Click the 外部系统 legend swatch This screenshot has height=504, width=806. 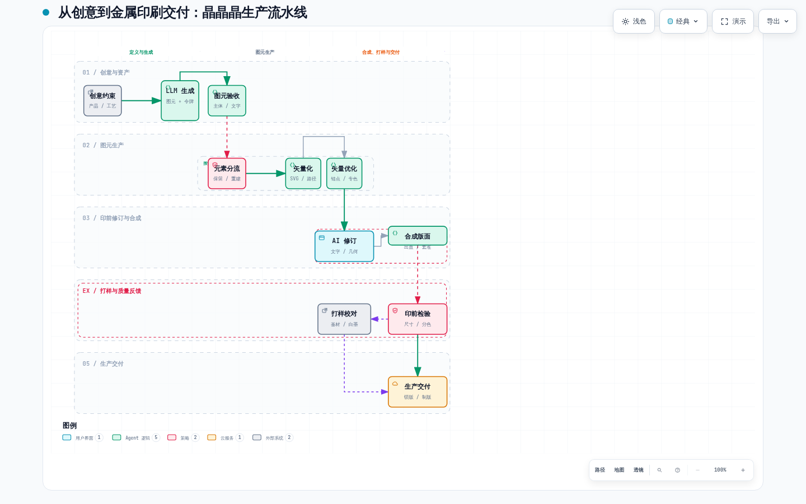[257, 437]
